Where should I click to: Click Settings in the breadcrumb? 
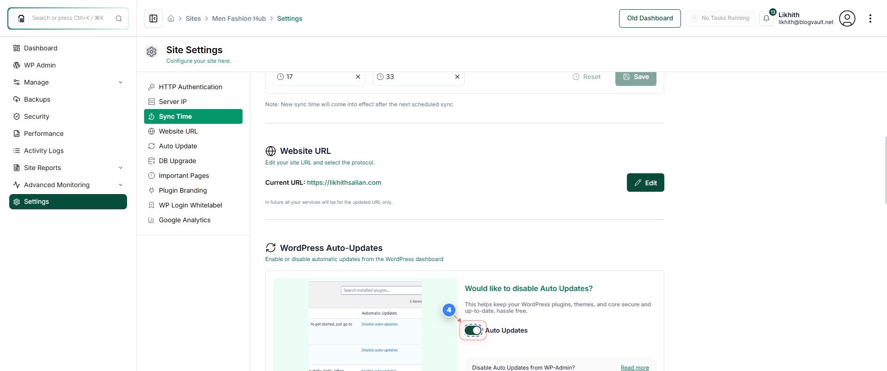point(290,18)
